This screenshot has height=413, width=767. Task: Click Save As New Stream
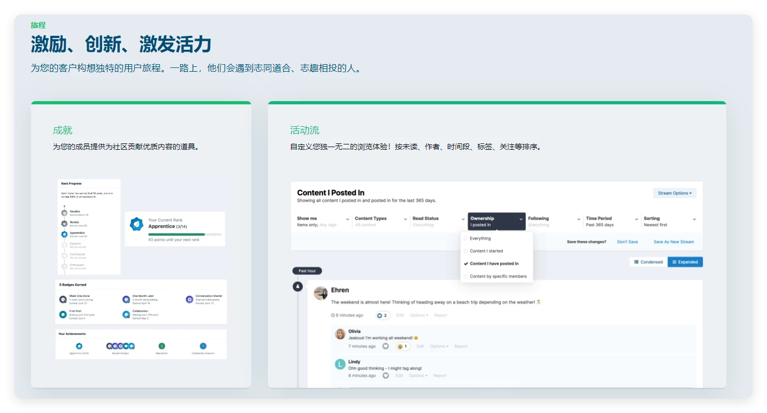click(x=673, y=242)
